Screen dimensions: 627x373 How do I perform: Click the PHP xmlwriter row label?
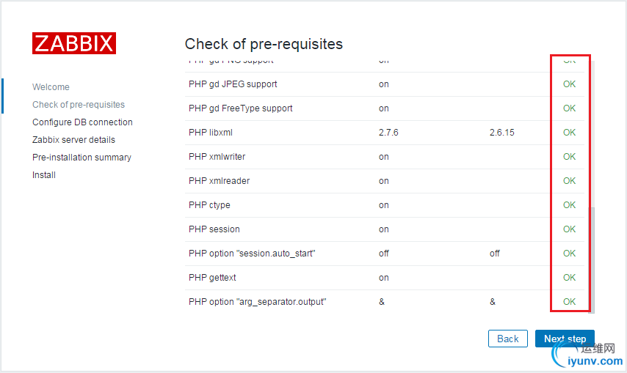(217, 157)
